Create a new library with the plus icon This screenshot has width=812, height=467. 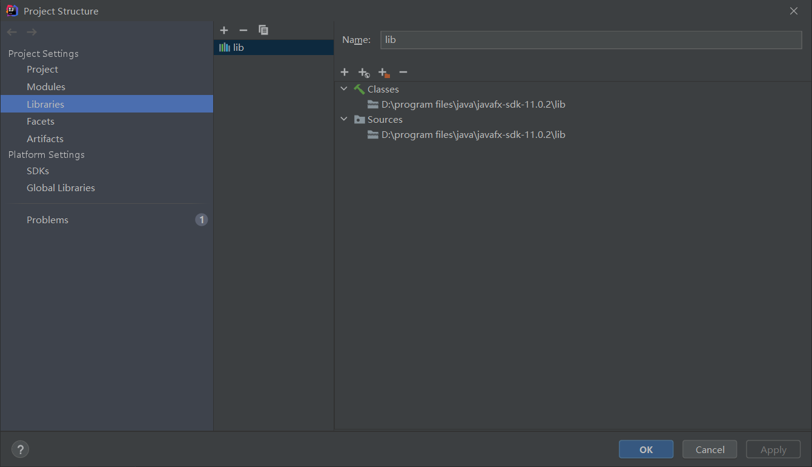pyautogui.click(x=224, y=30)
